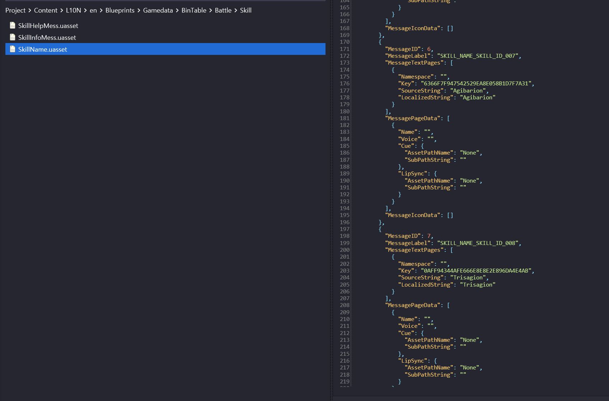609x401 pixels.
Task: Click chevron after Blueprints breadcrumb
Action: tap(139, 10)
